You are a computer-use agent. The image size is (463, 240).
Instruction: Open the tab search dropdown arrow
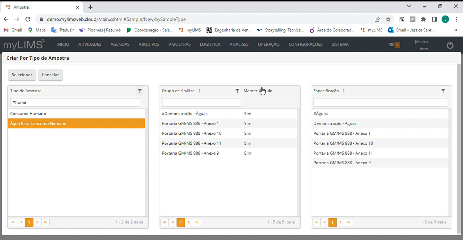click(409, 6)
